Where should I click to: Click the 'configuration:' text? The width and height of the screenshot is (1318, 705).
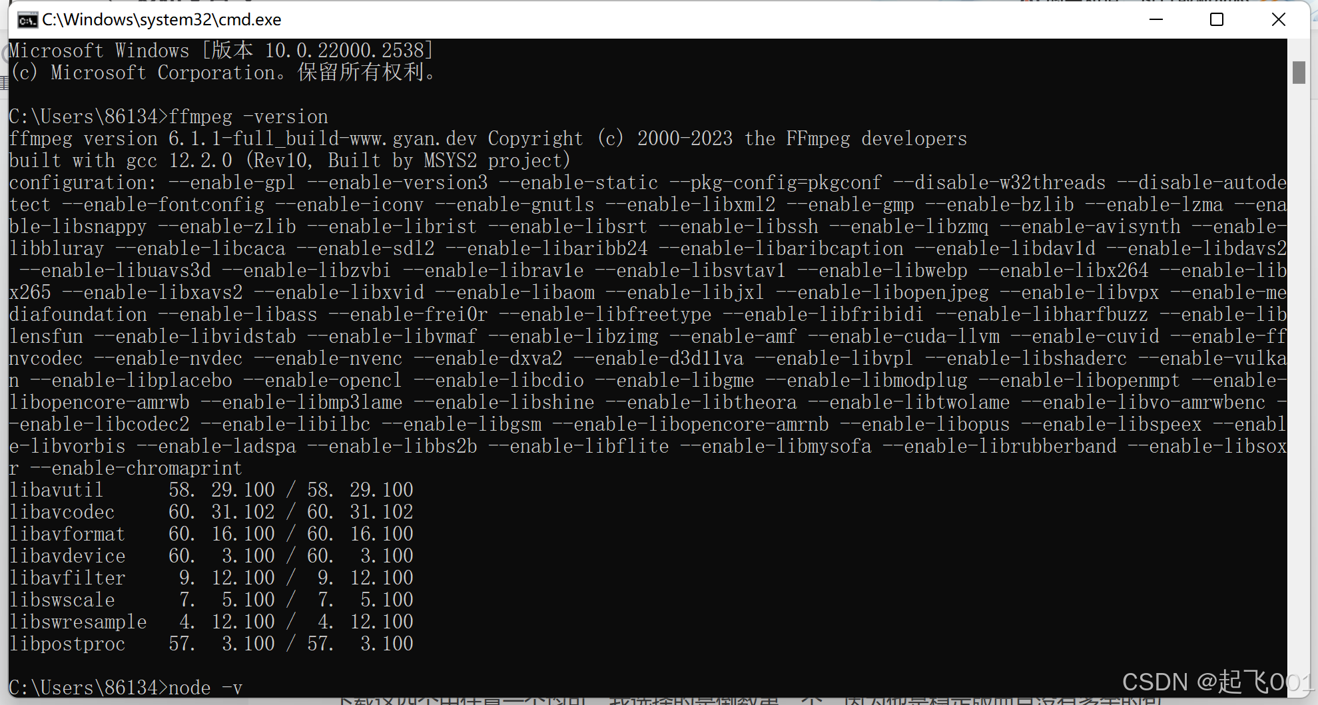pos(83,182)
